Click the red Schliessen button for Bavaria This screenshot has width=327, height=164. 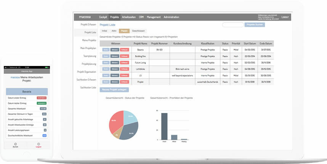(x=124, y=50)
